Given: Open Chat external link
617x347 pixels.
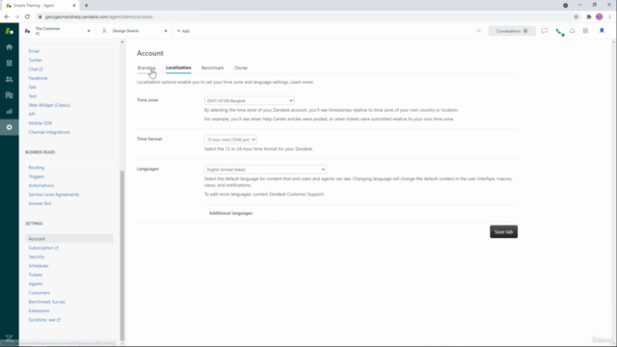Looking at the screenshot, I should click(x=36, y=69).
